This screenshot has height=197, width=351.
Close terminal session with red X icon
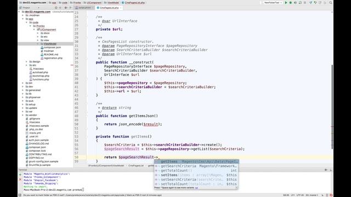pos(20,179)
